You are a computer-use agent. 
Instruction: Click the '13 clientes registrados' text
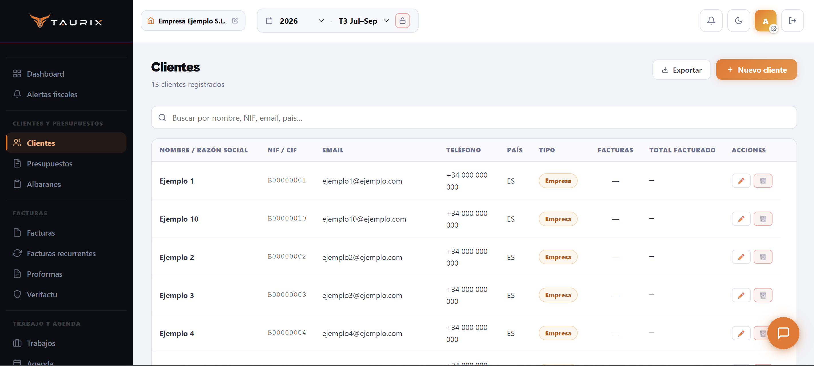click(188, 84)
